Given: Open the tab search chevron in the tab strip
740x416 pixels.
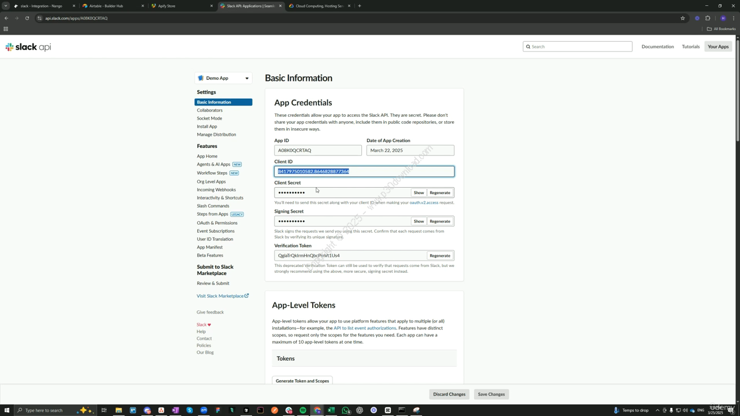Looking at the screenshot, I should (6, 6).
